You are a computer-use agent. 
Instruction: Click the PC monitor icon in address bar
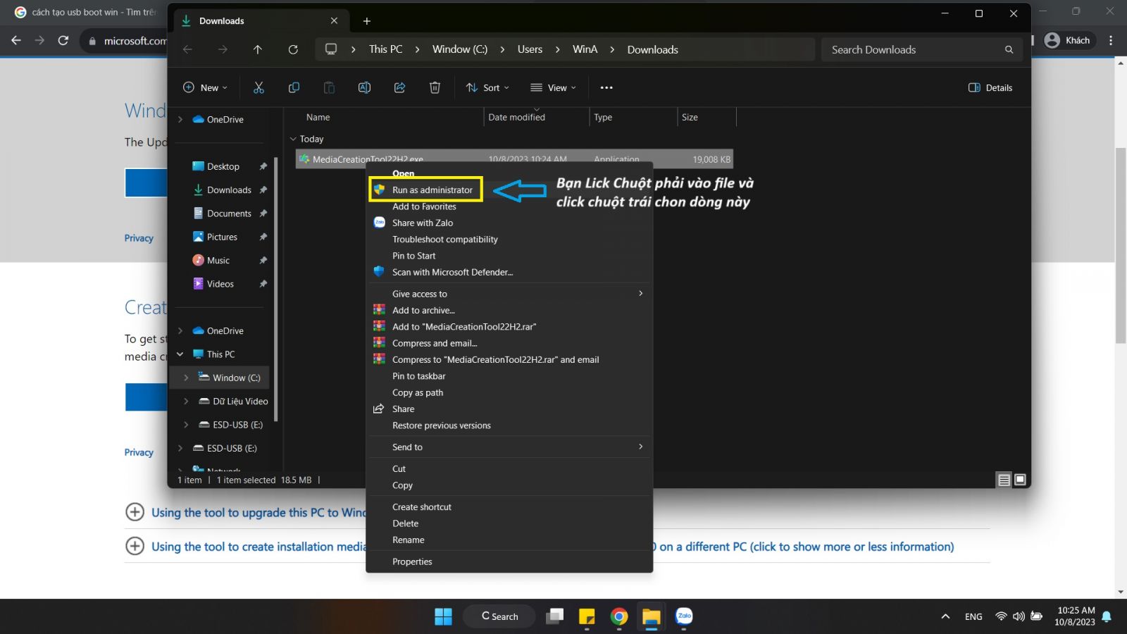[331, 49]
